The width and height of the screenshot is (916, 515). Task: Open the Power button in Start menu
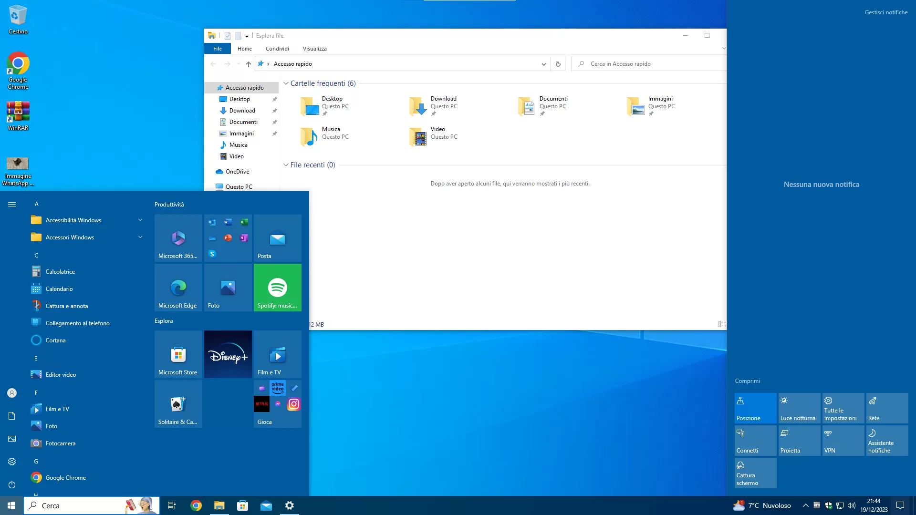click(x=12, y=484)
